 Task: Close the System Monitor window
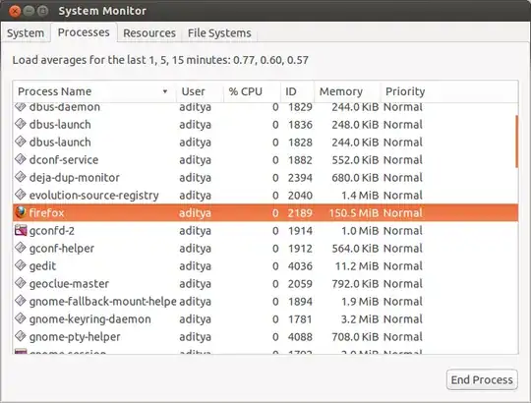pyautogui.click(x=15, y=11)
